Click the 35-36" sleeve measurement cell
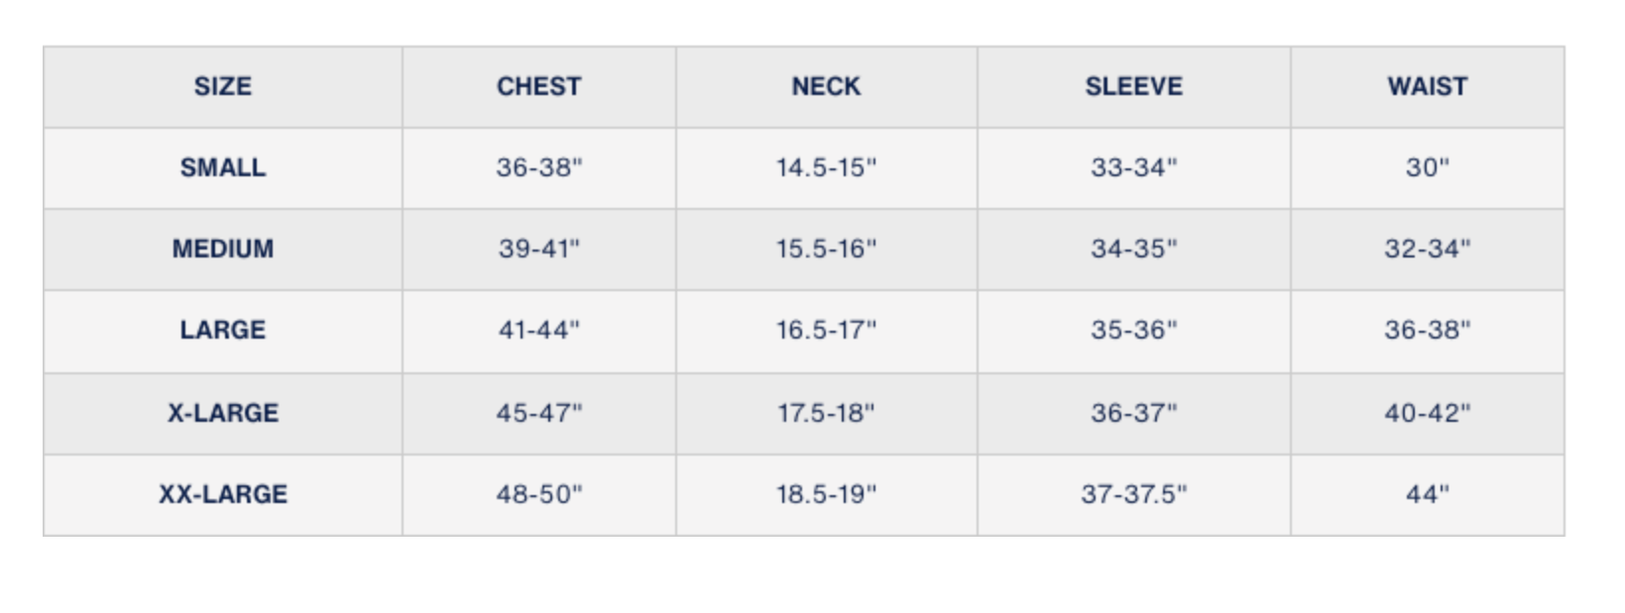1625x613 pixels. [1134, 331]
